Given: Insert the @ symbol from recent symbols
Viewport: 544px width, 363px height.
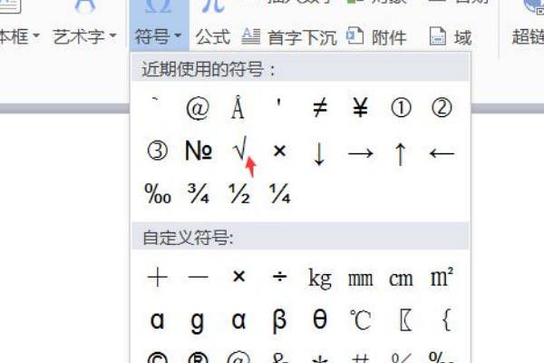Looking at the screenshot, I should 198,108.
